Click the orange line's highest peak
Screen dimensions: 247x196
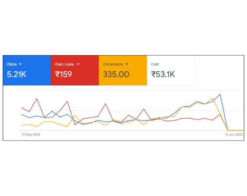tap(212, 98)
